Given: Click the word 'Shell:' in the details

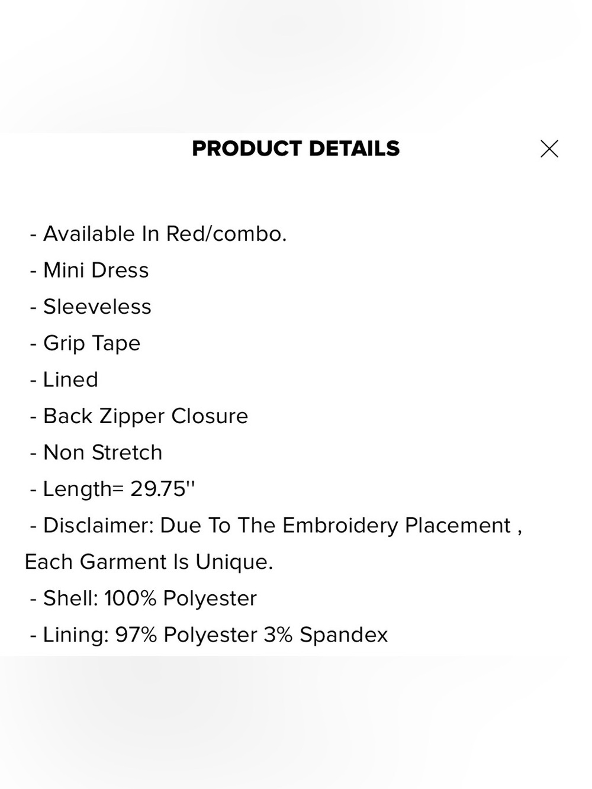Looking at the screenshot, I should (x=70, y=598).
